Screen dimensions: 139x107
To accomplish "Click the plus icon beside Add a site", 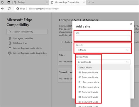I will pos(62,42).
